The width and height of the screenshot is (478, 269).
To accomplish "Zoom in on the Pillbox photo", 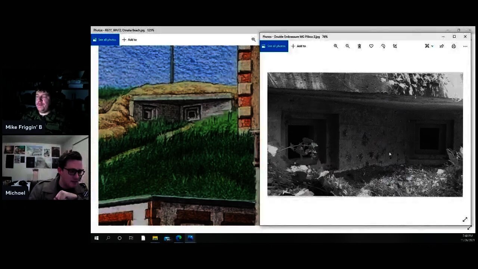I will point(336,46).
